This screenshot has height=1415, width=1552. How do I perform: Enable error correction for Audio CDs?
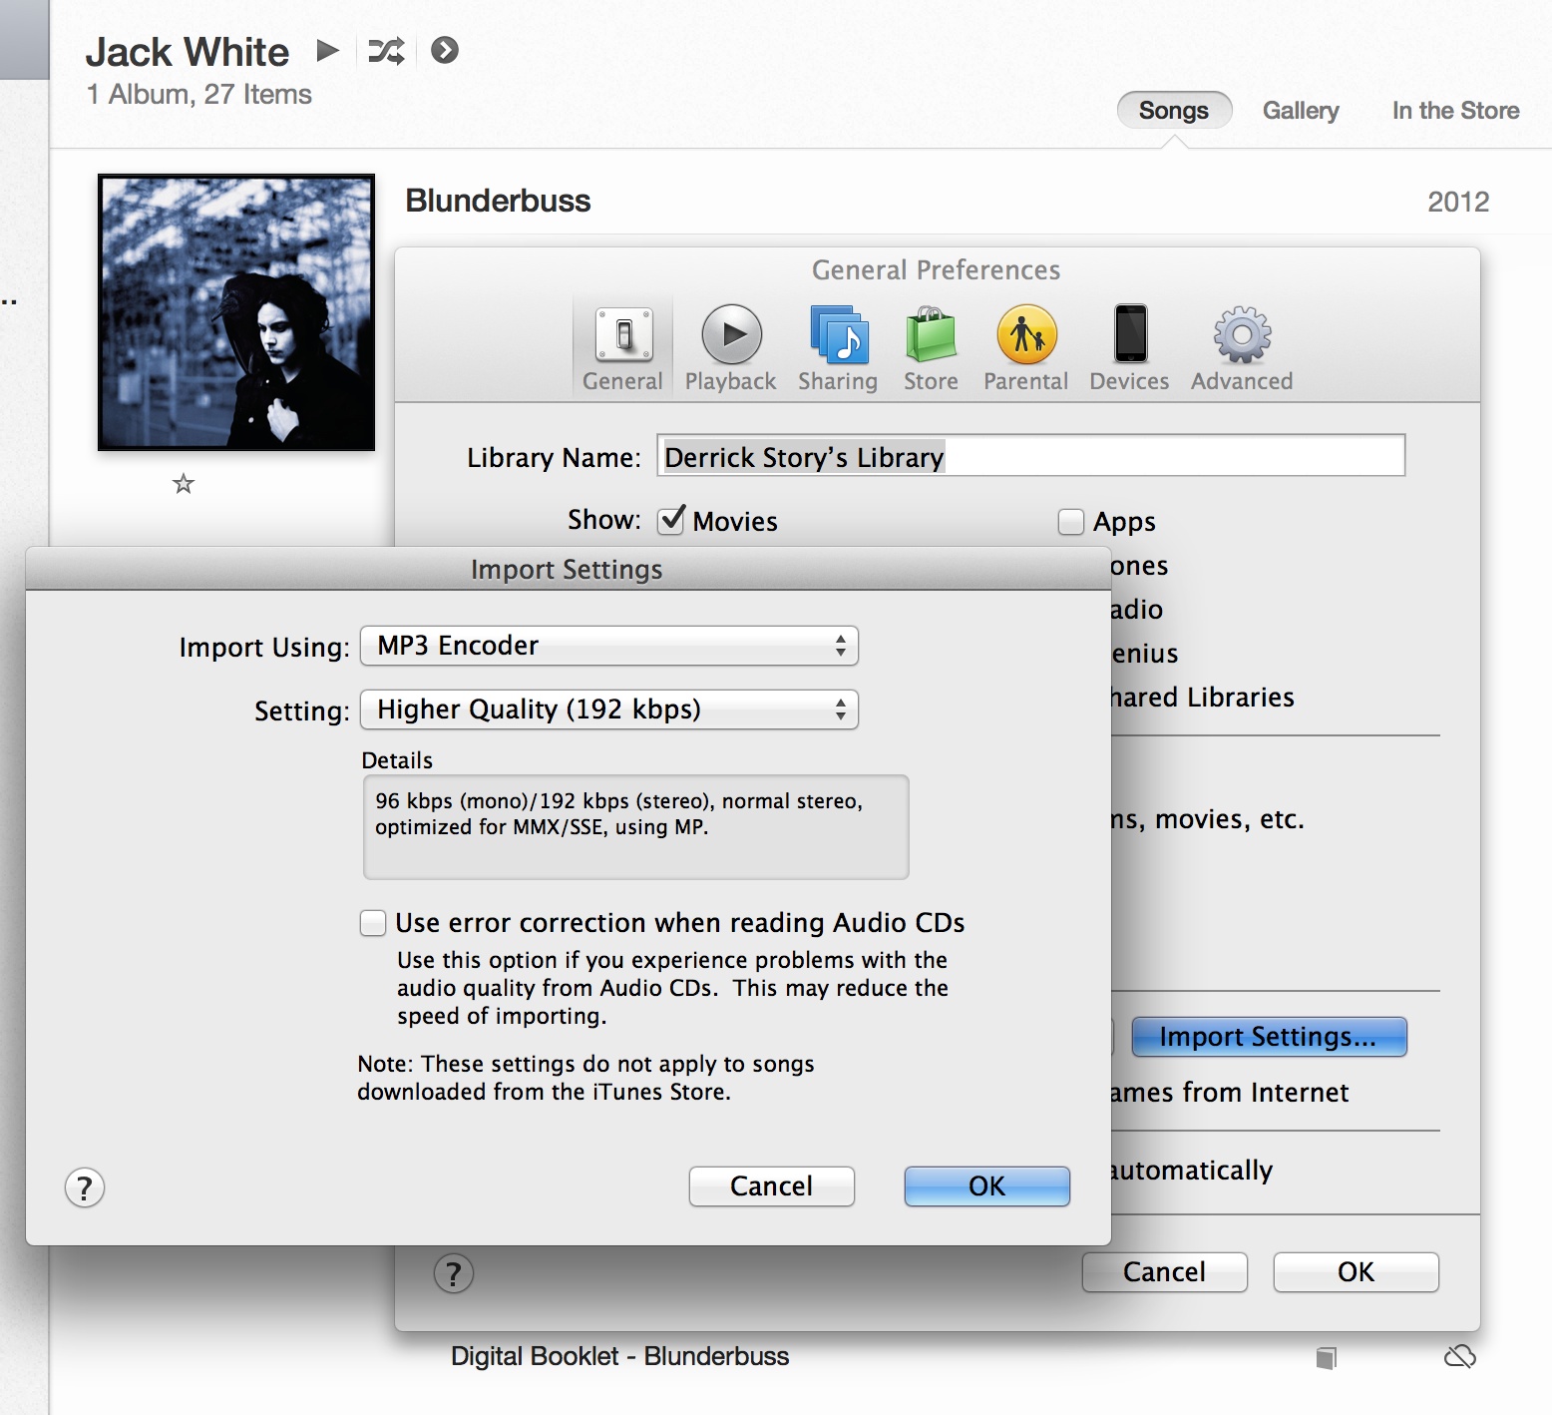(x=373, y=923)
